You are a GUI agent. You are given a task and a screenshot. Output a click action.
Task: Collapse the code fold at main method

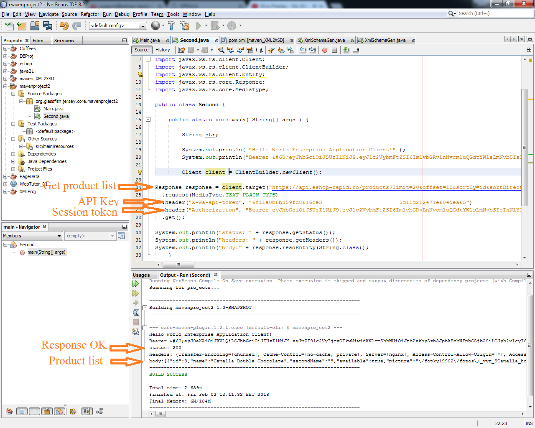(x=148, y=120)
